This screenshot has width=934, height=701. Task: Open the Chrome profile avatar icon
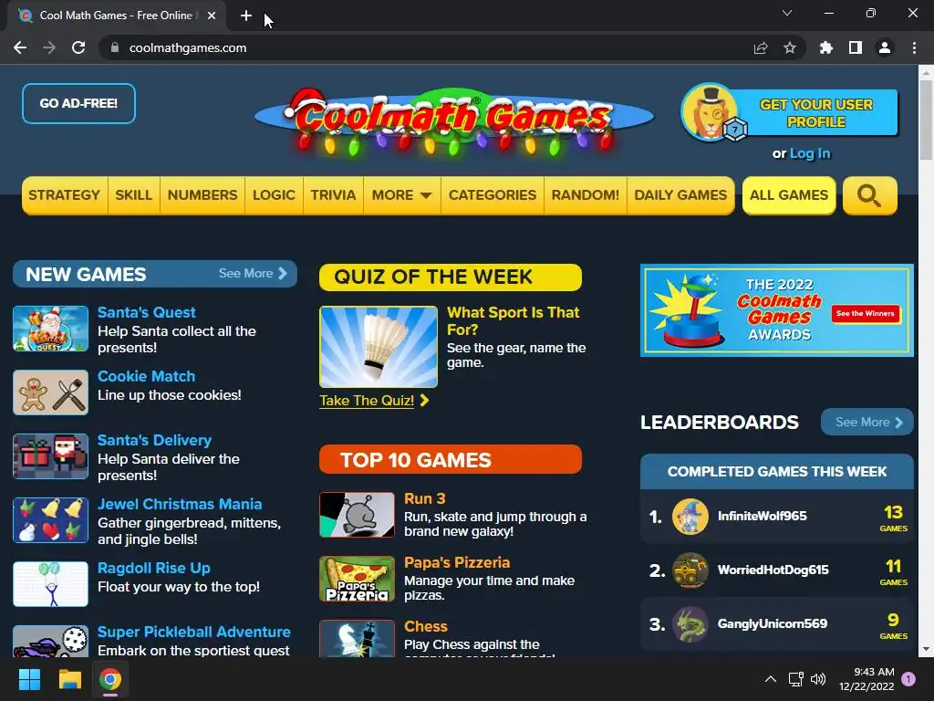tap(885, 47)
